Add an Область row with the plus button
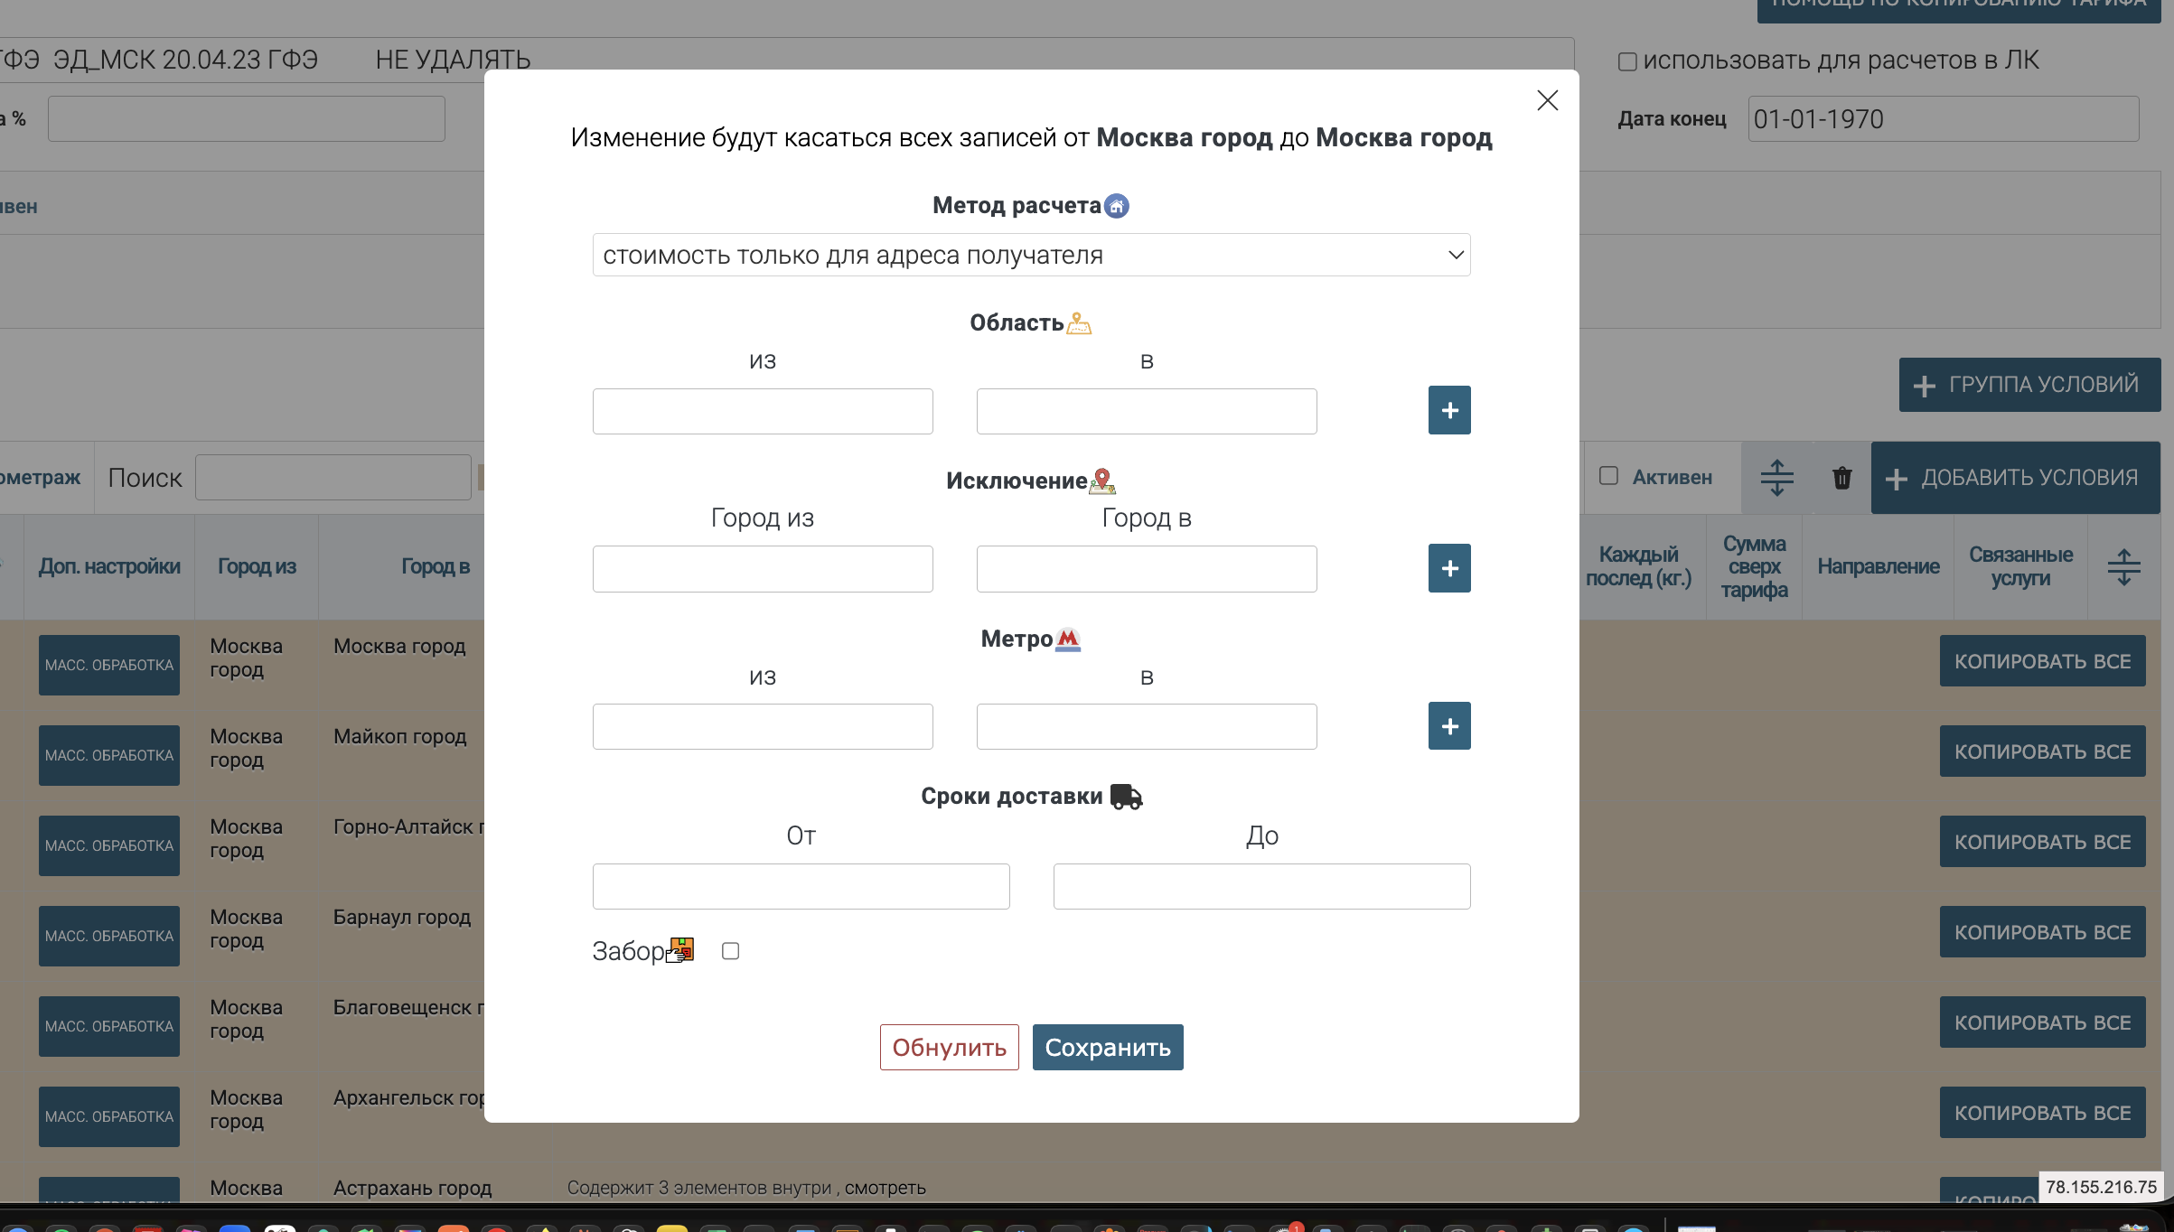The height and width of the screenshot is (1232, 2174). pyautogui.click(x=1449, y=410)
